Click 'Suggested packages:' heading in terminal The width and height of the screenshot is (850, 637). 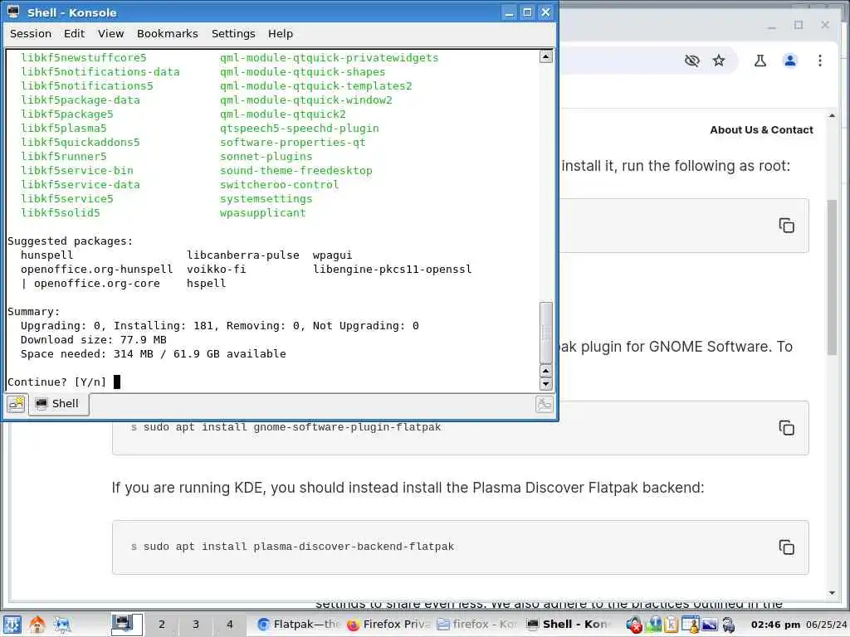click(x=70, y=241)
